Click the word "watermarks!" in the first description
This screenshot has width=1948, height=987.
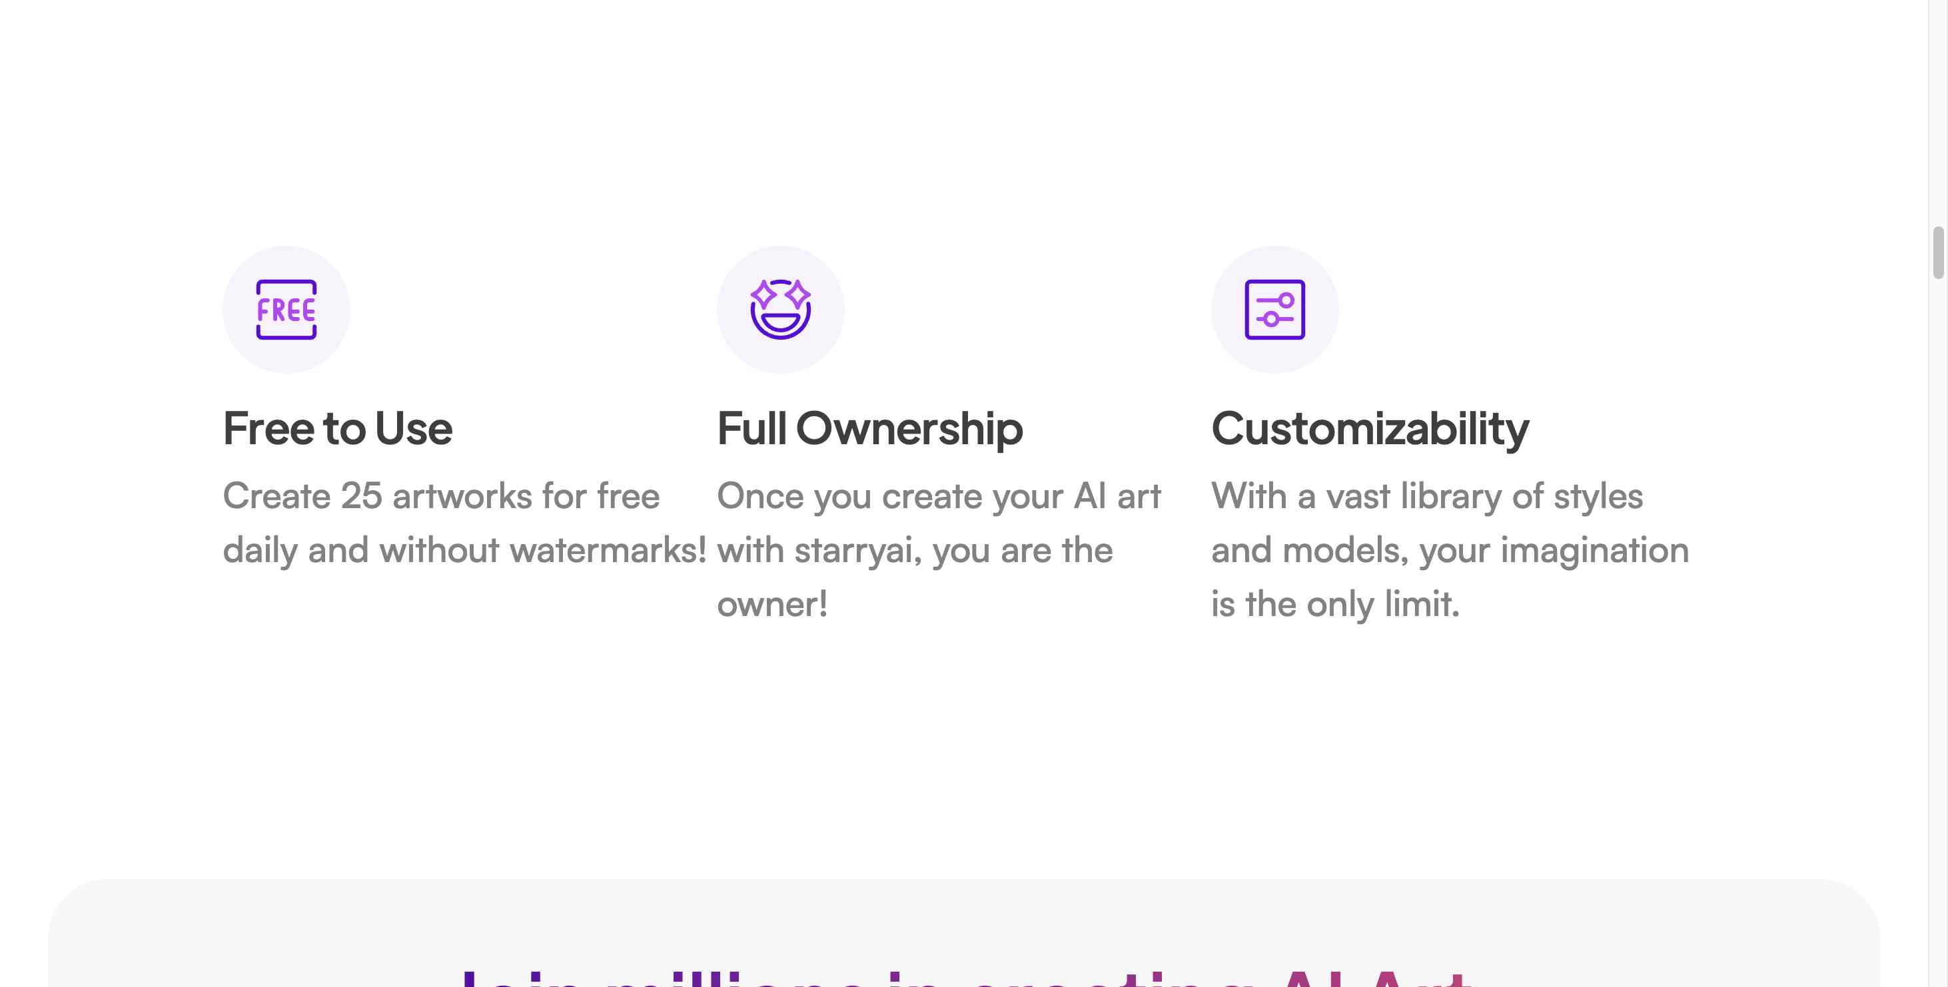point(609,550)
